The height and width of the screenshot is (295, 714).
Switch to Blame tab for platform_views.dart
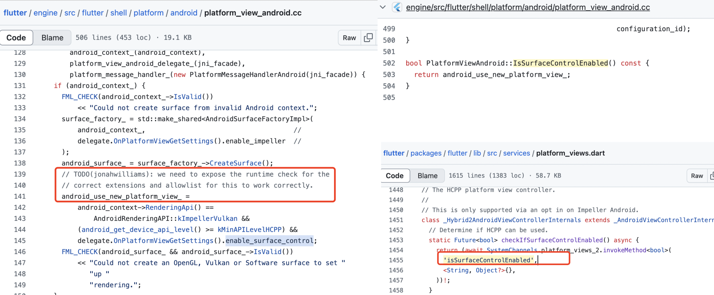427,176
